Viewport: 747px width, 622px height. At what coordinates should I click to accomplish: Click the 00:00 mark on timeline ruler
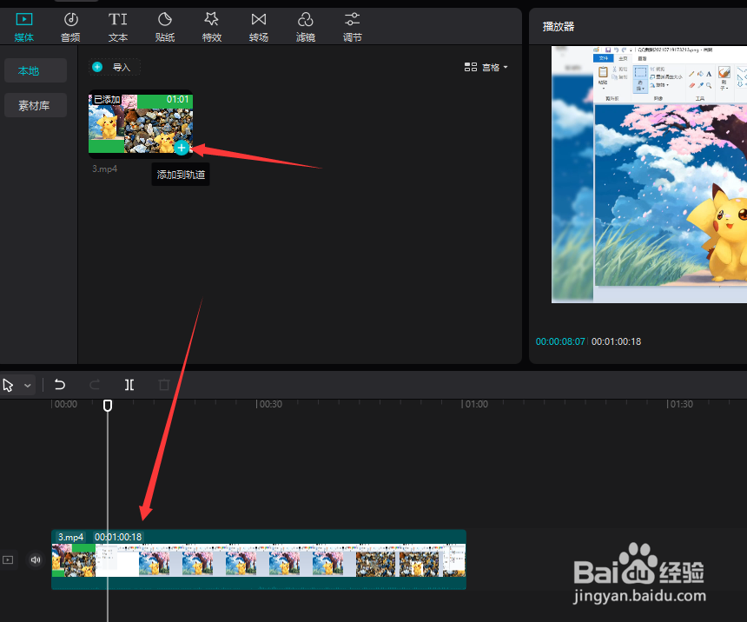tap(65, 404)
